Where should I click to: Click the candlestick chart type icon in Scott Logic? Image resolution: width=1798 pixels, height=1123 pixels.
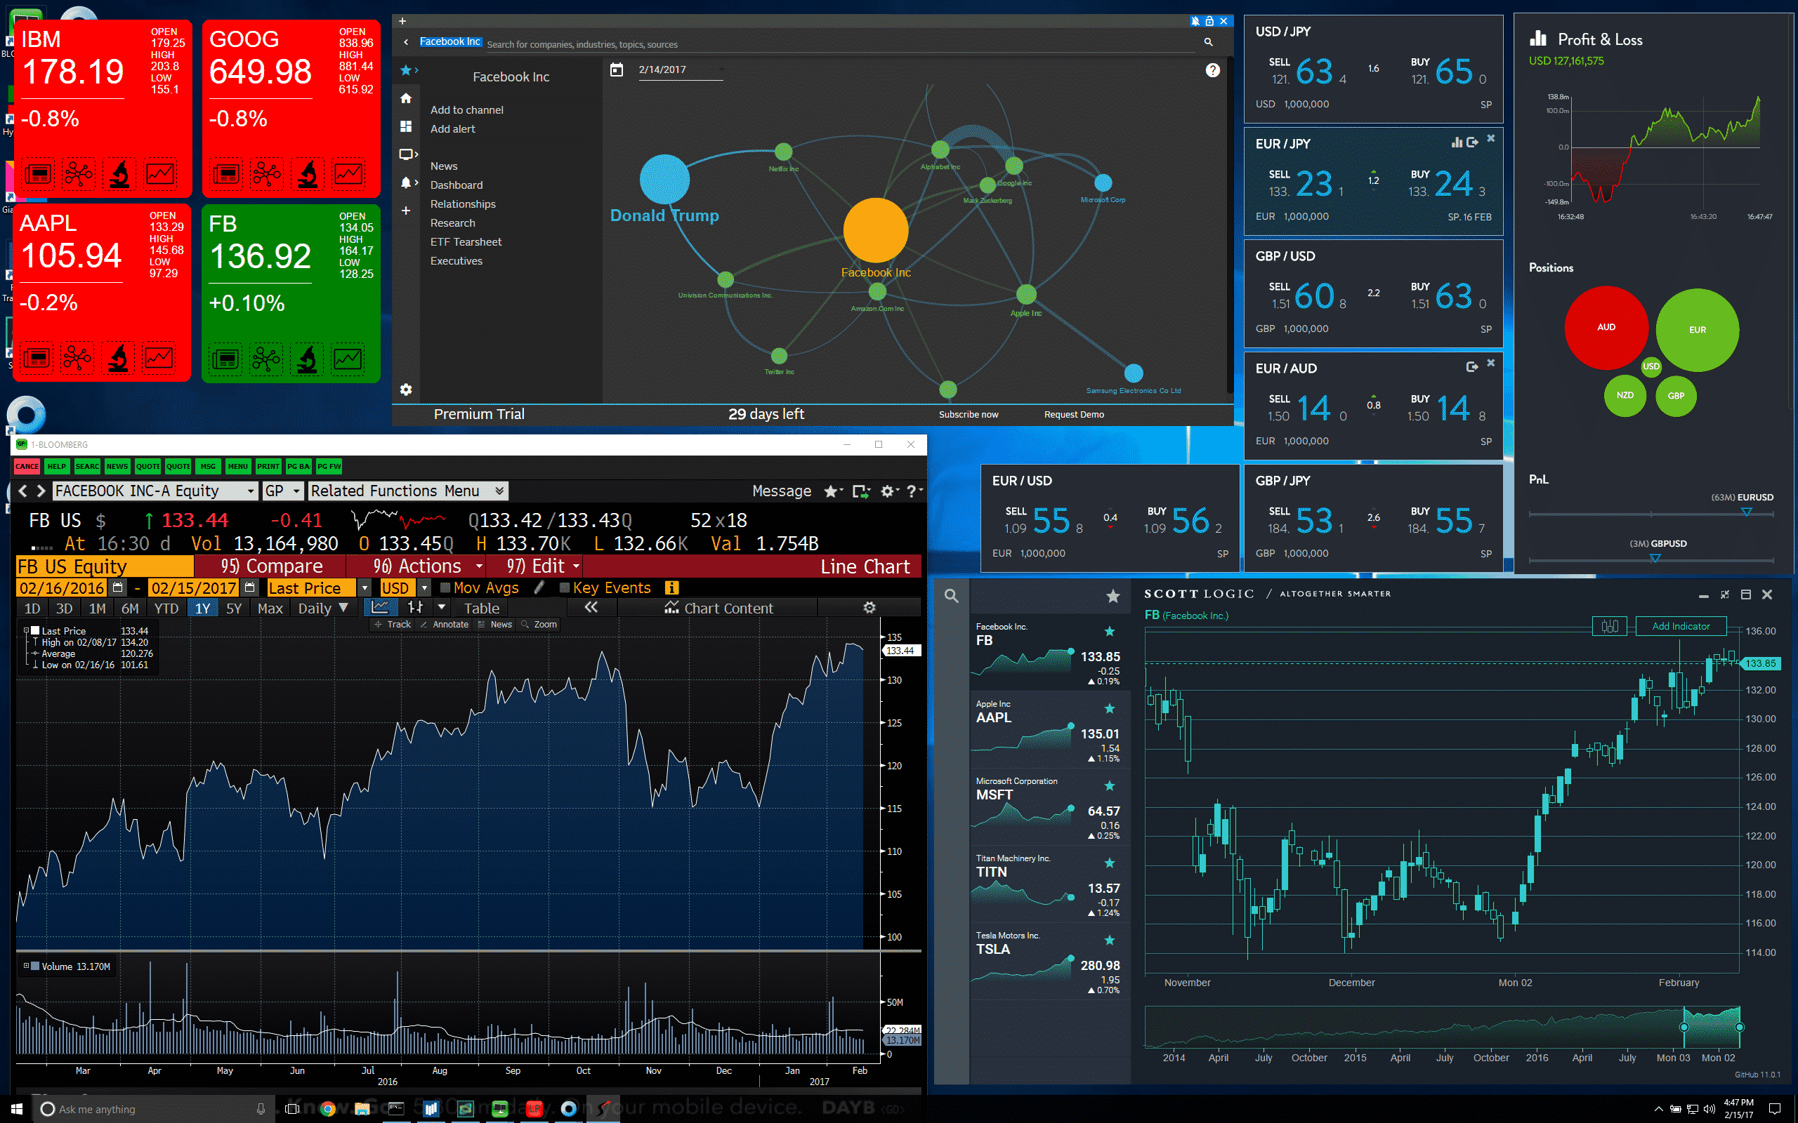[1609, 626]
